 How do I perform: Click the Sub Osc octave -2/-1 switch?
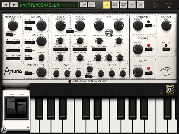point(28,29)
